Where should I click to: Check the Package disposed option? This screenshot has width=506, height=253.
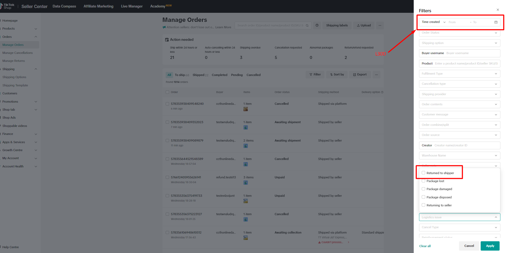[x=423, y=197]
